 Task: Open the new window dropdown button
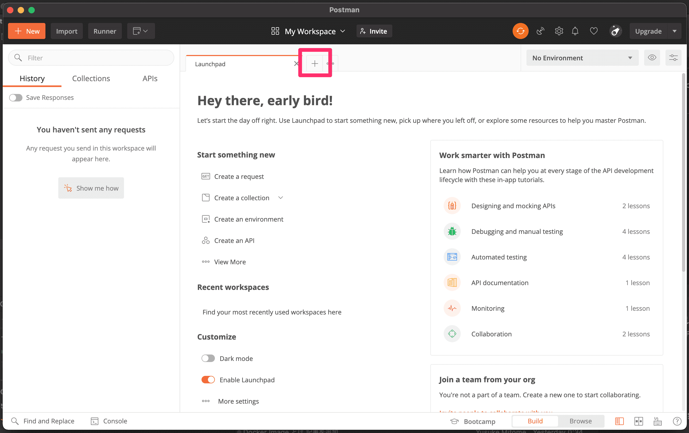click(x=141, y=31)
